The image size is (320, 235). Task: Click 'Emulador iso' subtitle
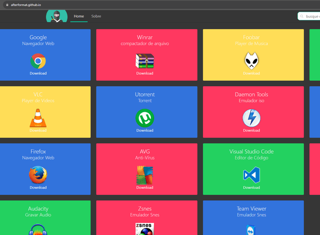pos(251,100)
